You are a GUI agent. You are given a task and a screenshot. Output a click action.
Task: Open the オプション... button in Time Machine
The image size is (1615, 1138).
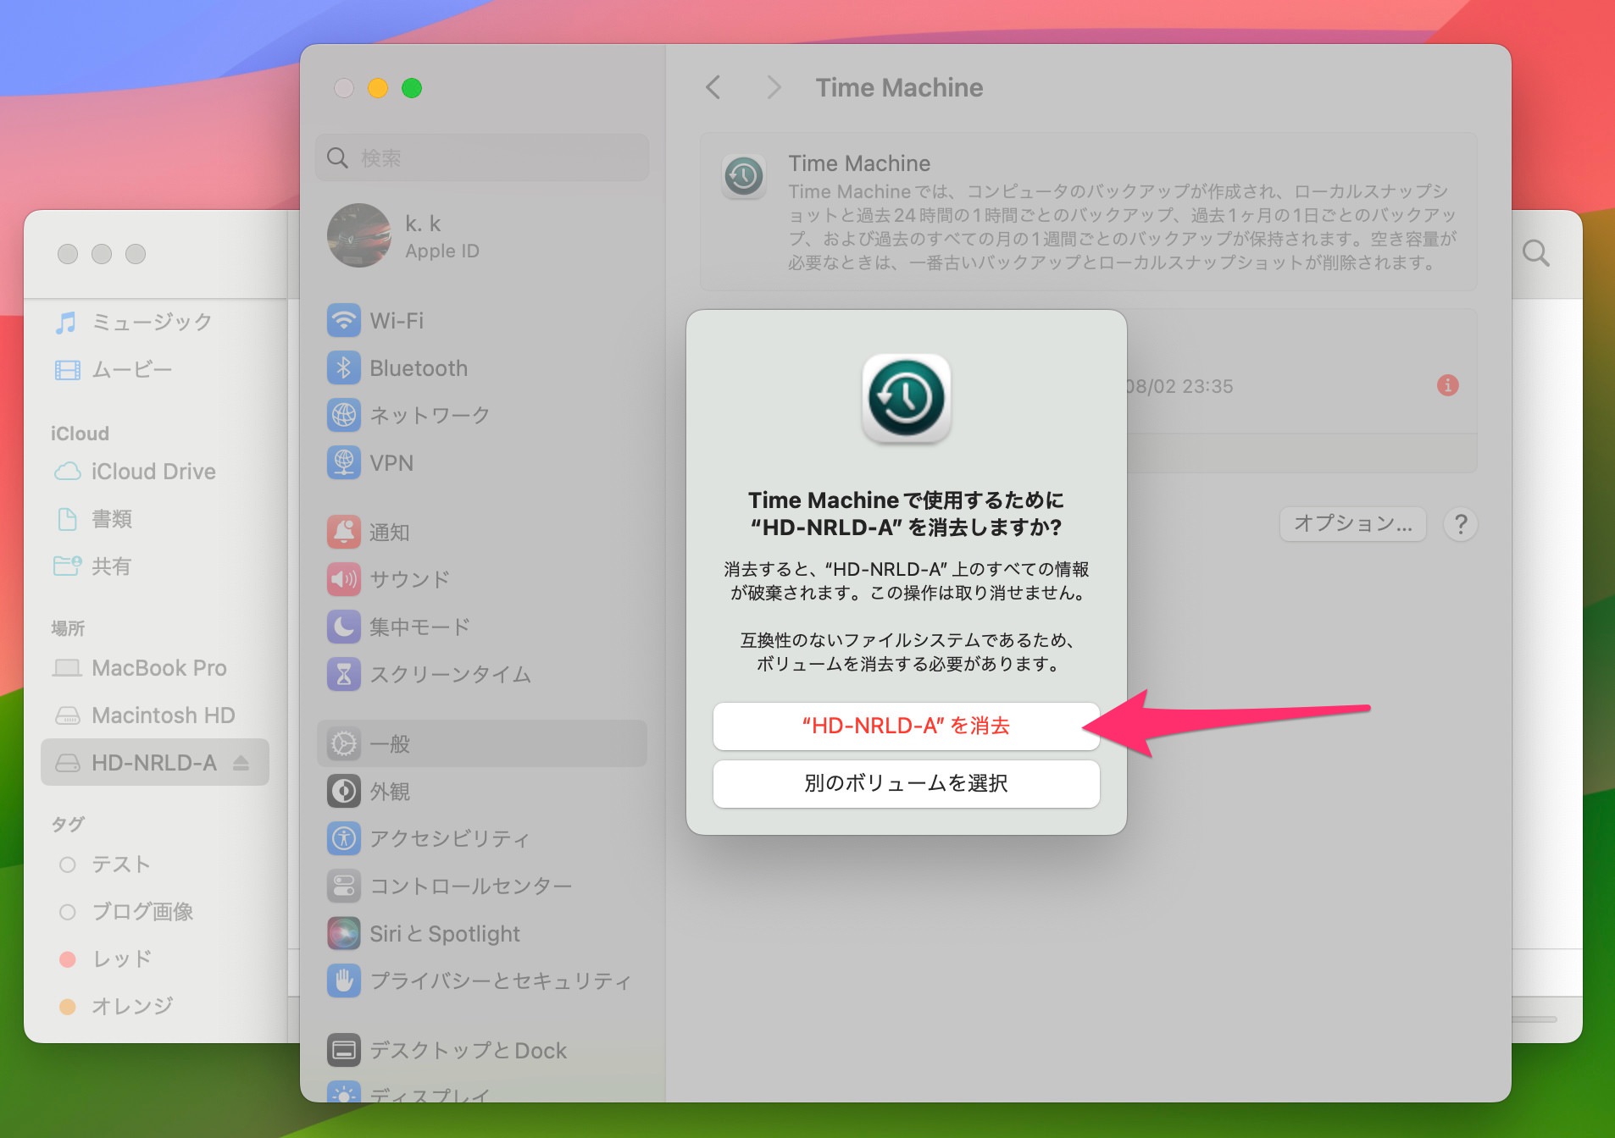tap(1352, 524)
